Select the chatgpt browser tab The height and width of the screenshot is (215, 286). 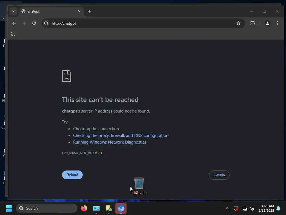point(51,11)
